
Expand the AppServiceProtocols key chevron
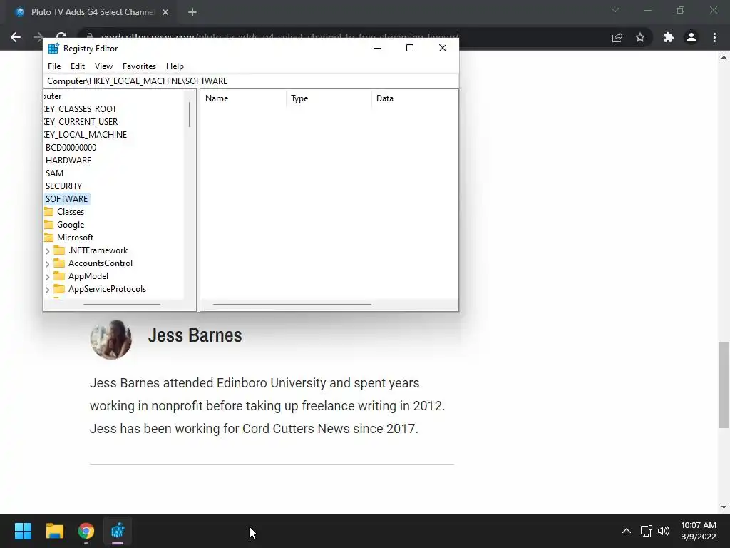click(x=48, y=290)
